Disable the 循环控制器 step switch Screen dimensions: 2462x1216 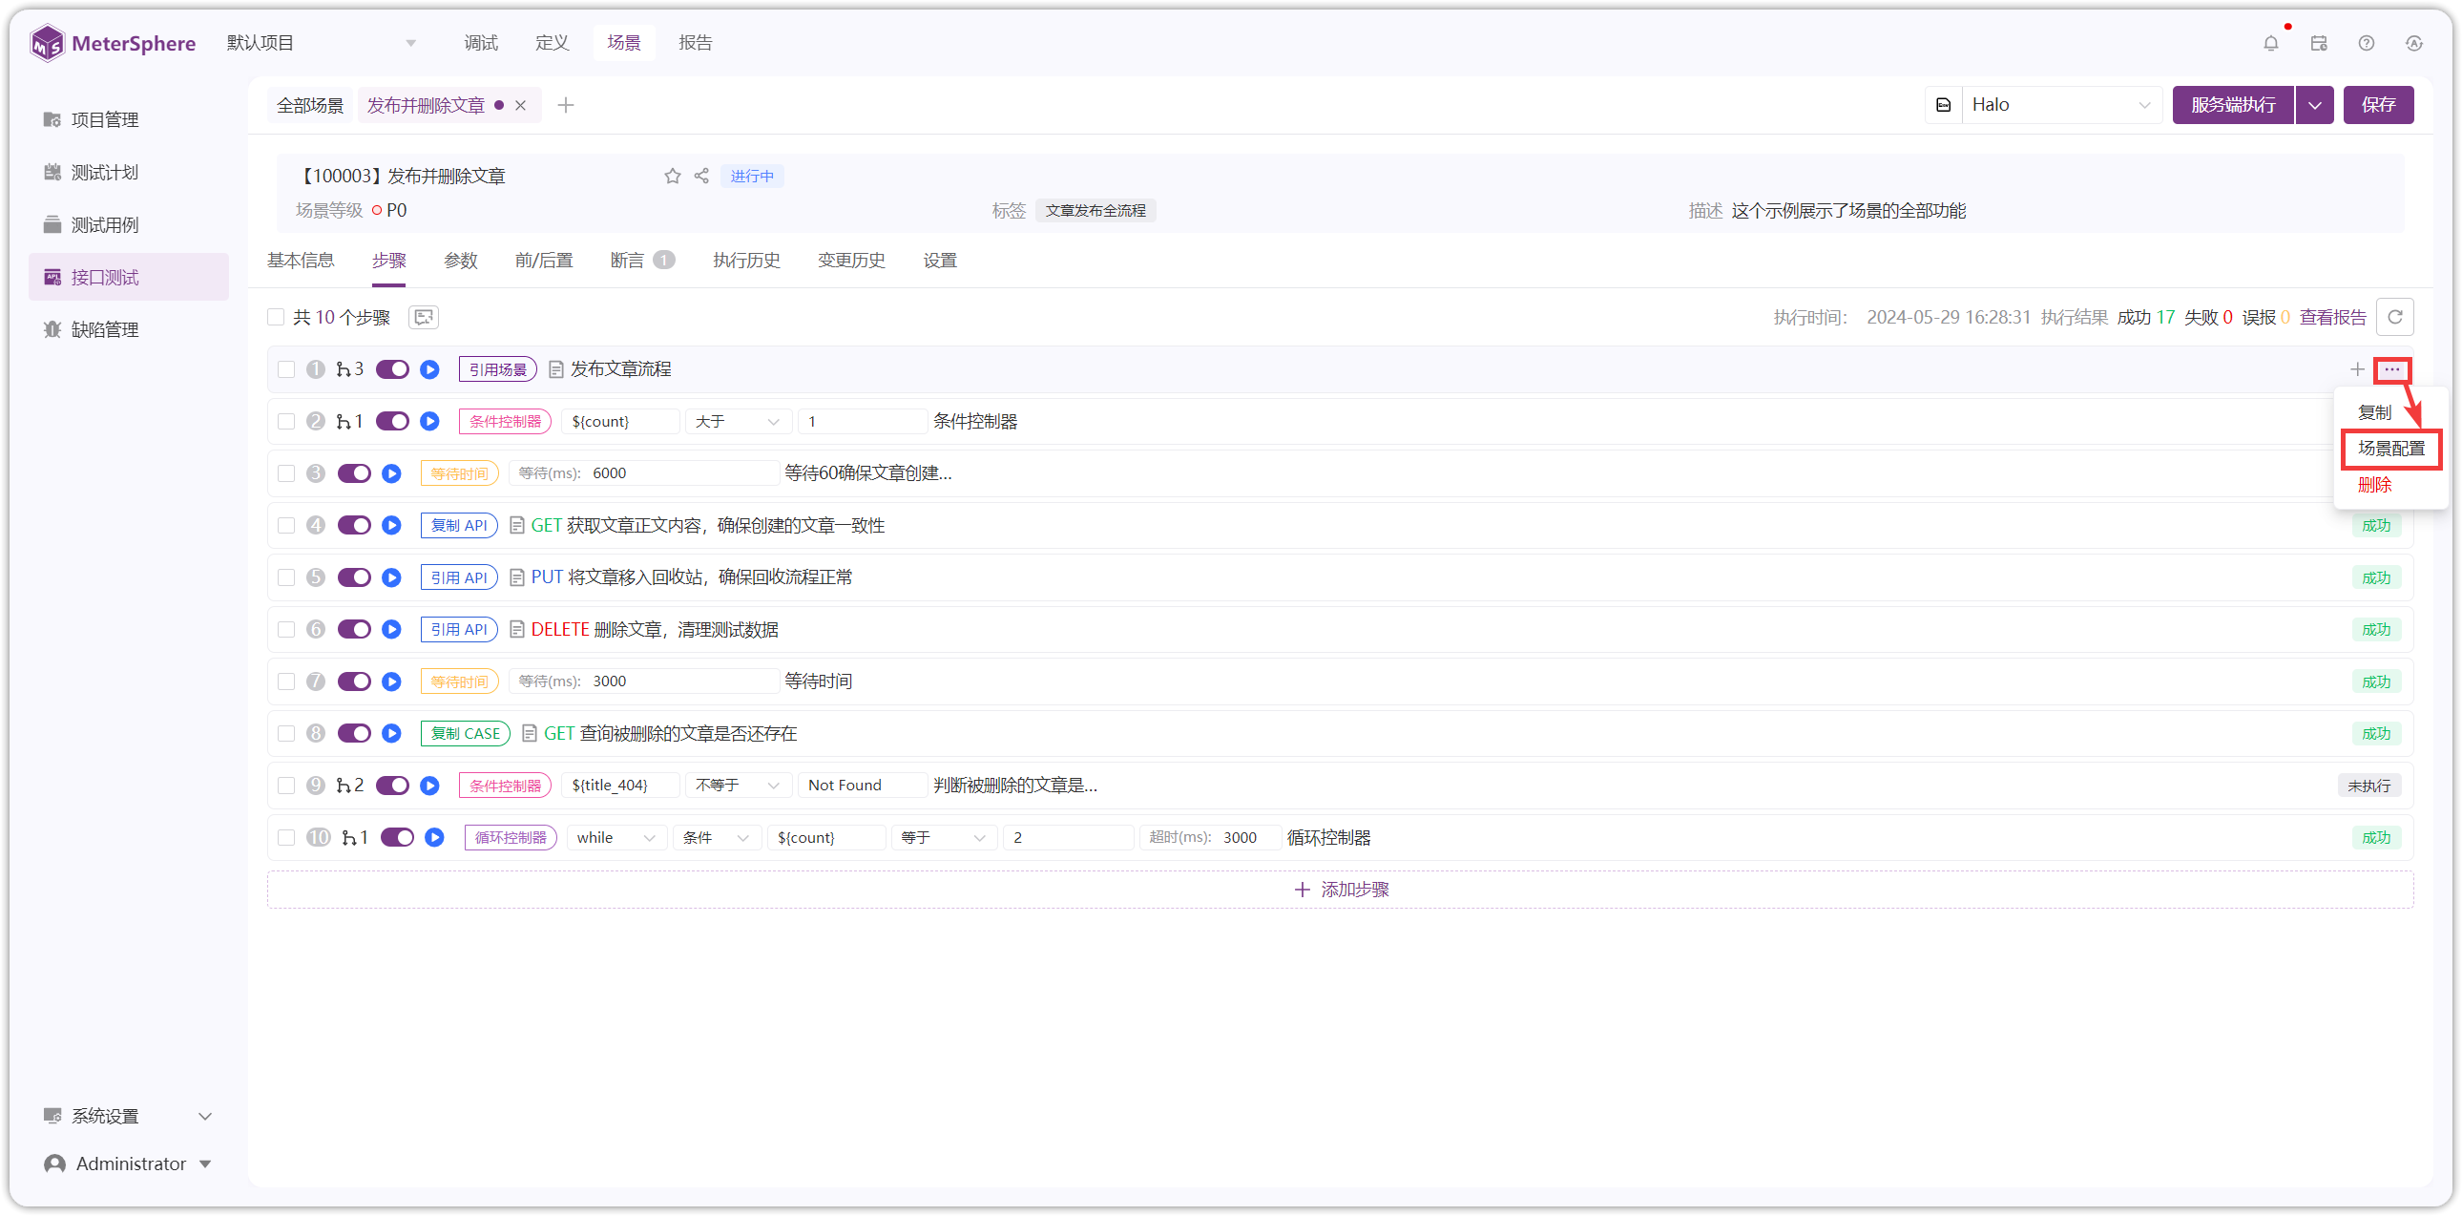pos(397,837)
